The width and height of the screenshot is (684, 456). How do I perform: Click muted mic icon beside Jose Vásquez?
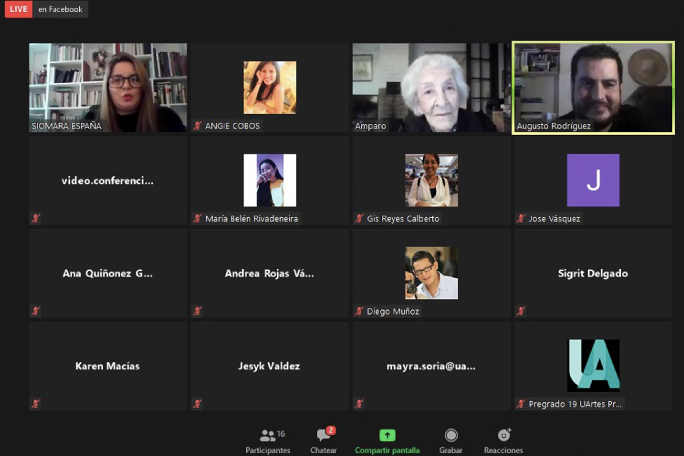[521, 218]
